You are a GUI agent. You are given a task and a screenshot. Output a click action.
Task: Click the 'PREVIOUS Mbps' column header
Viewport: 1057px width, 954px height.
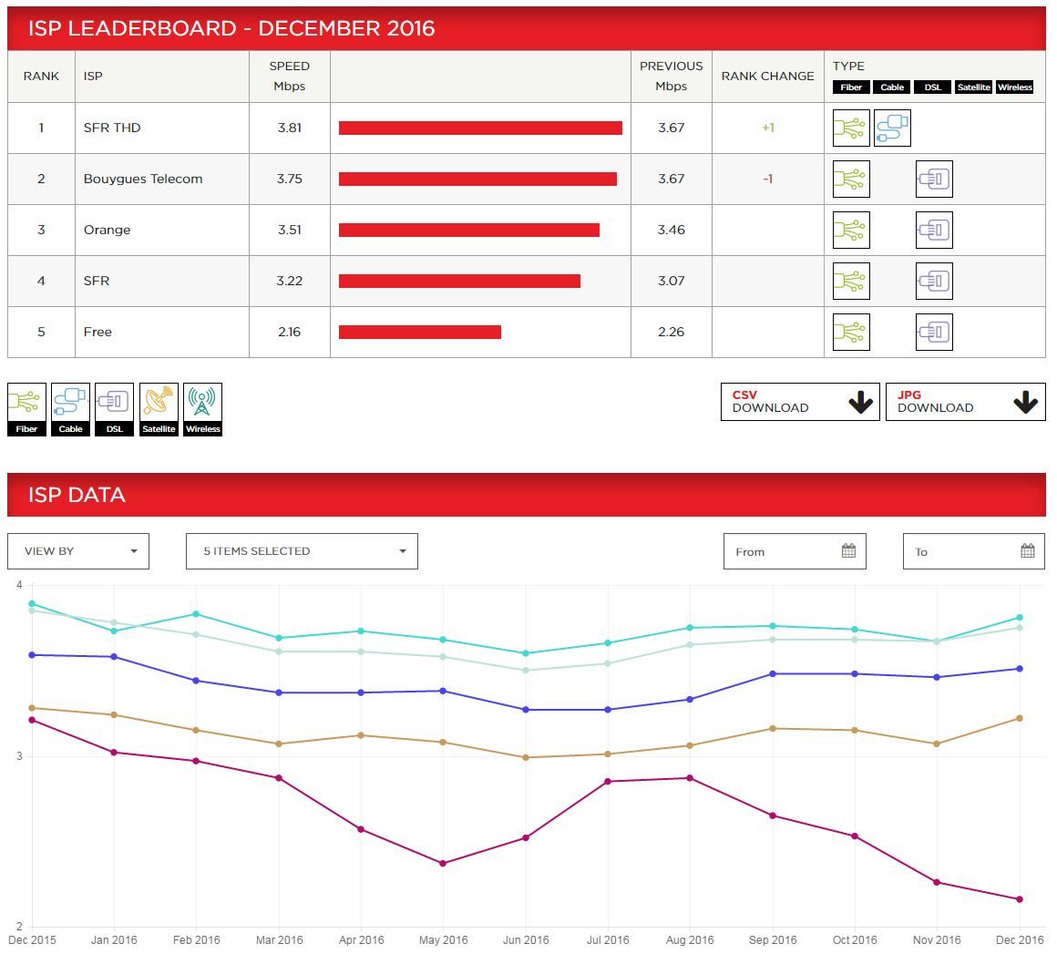(x=671, y=77)
